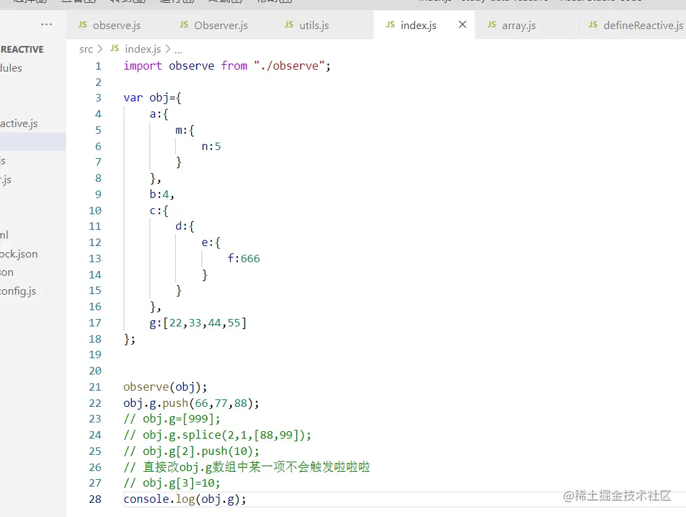Viewport: 686px width, 517px height.
Task: Click line number 17 in gutter
Action: [x=95, y=323]
